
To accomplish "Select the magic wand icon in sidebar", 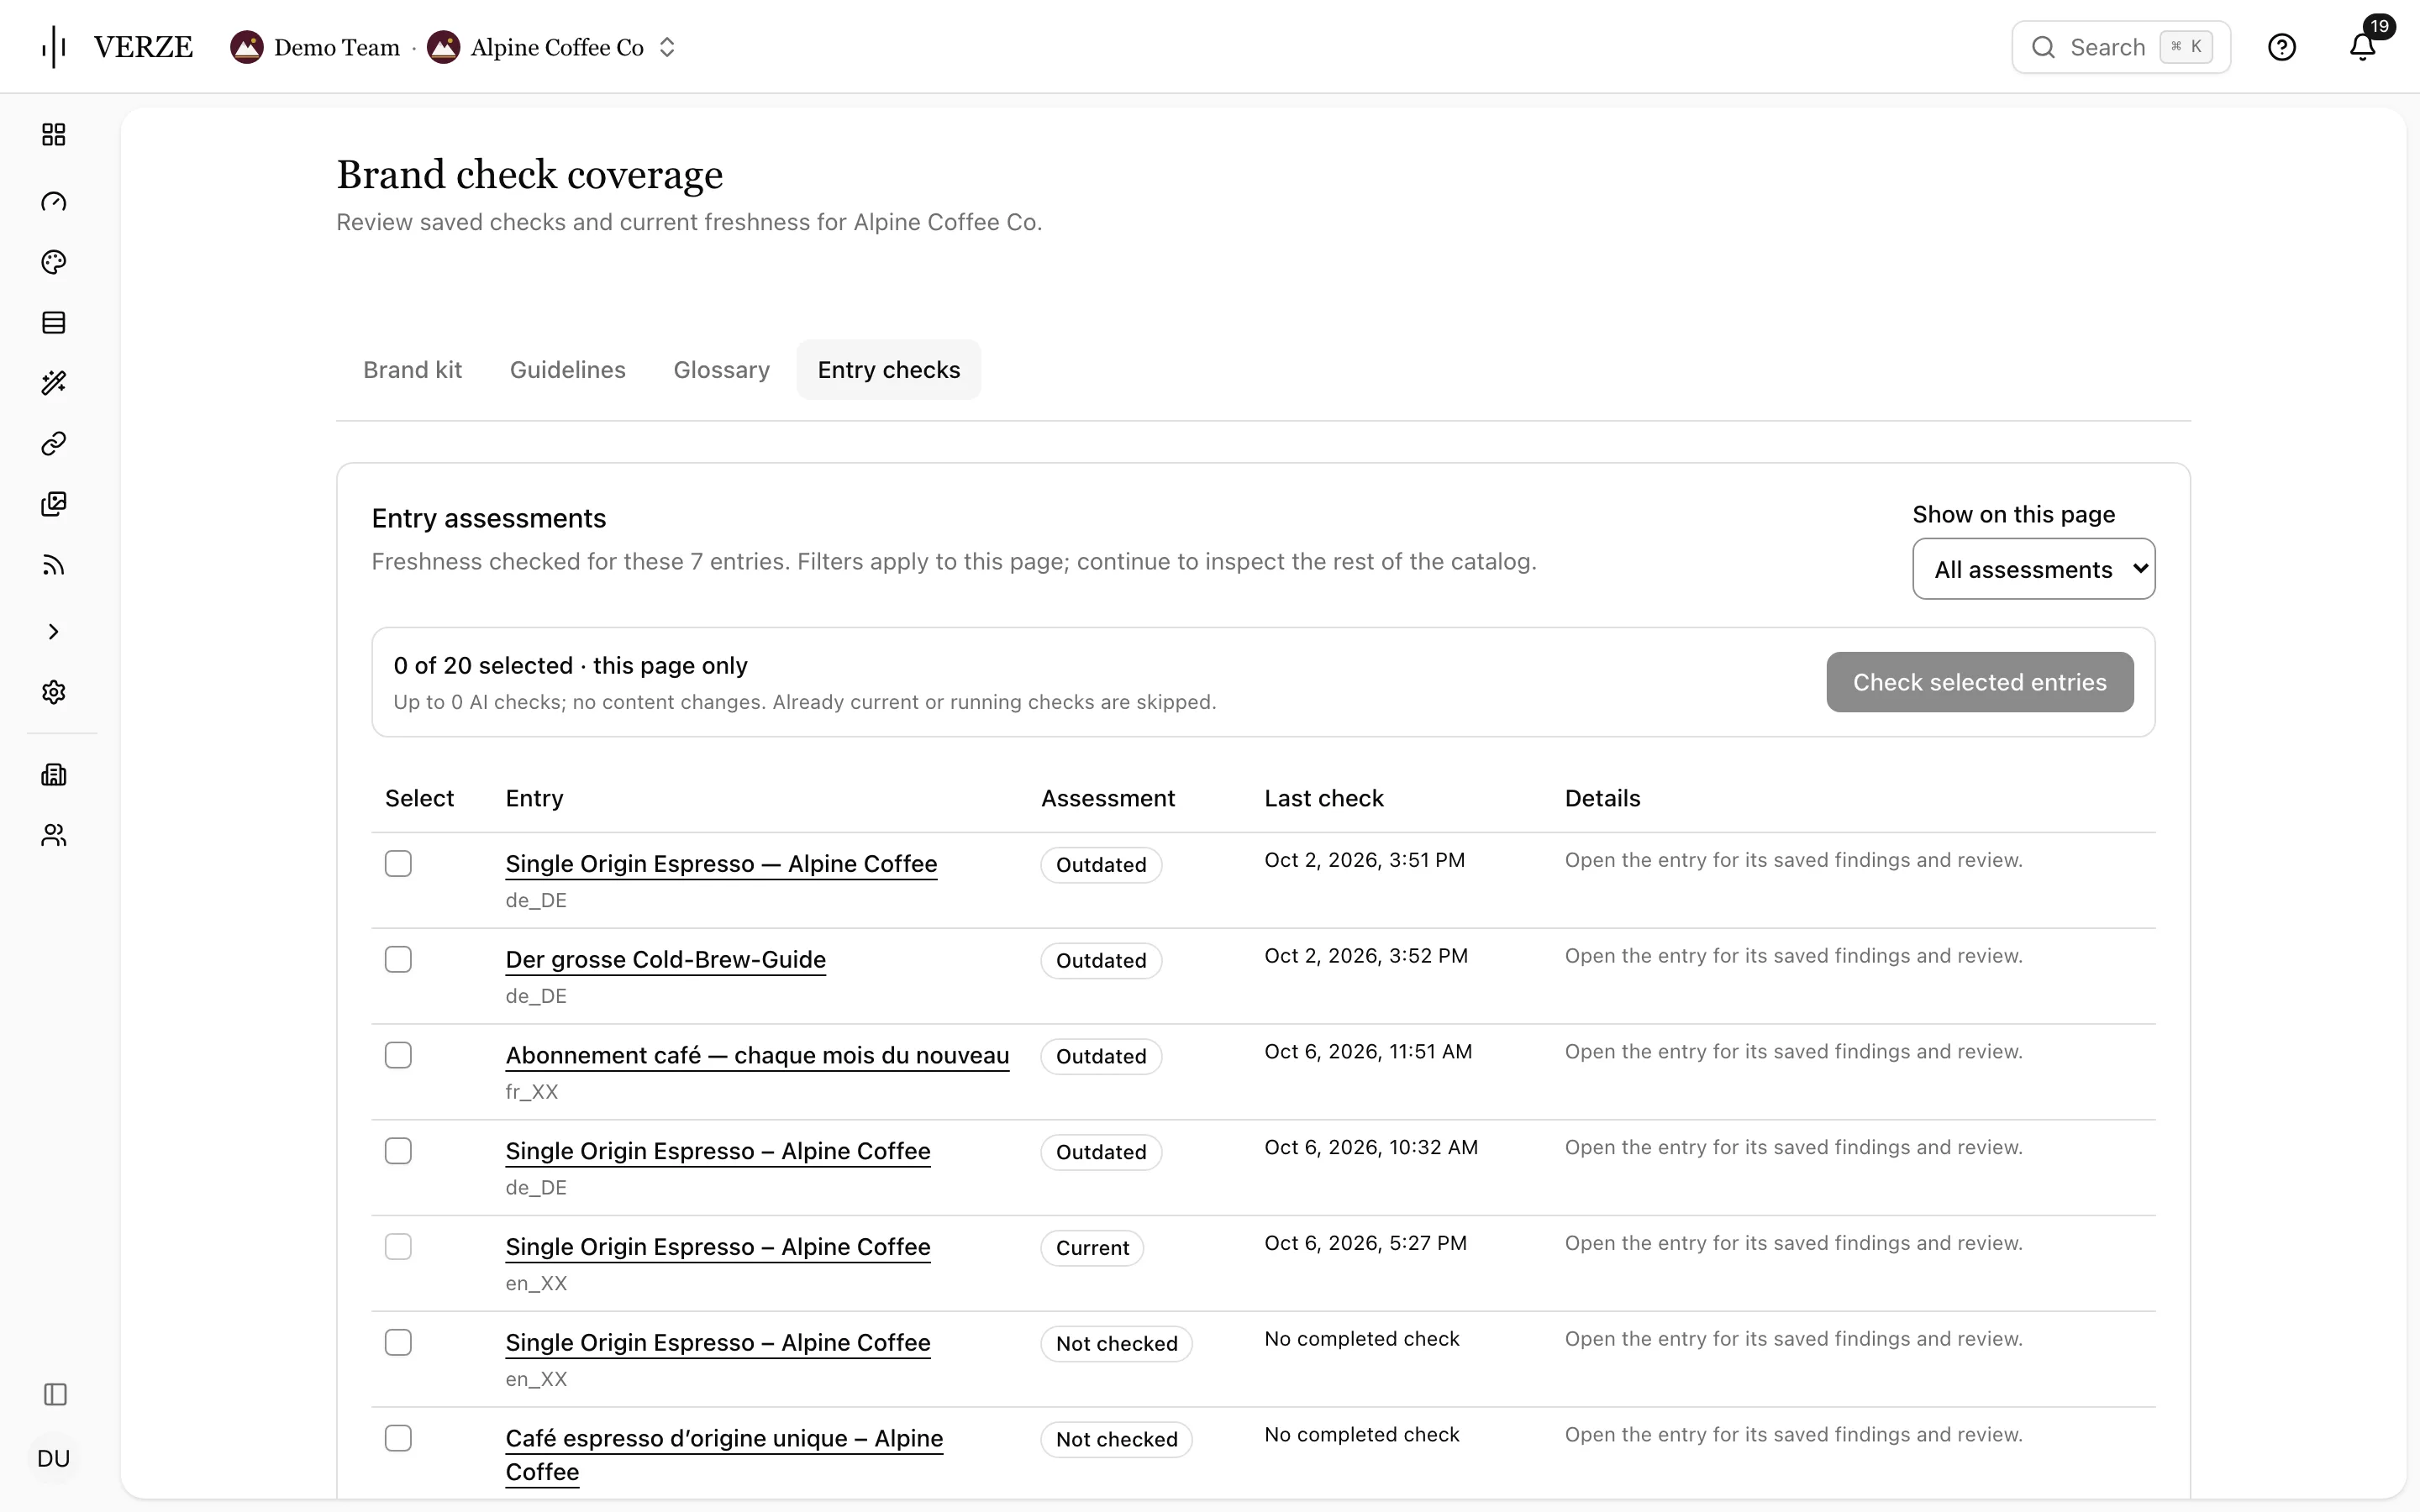I will [54, 383].
